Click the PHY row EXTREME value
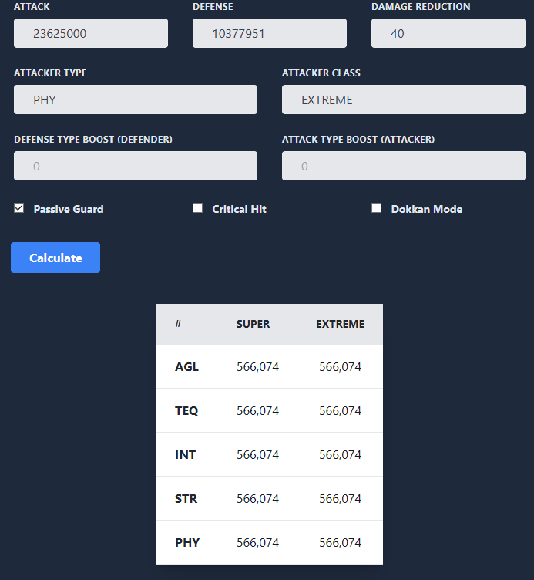The height and width of the screenshot is (580, 534). coord(341,543)
